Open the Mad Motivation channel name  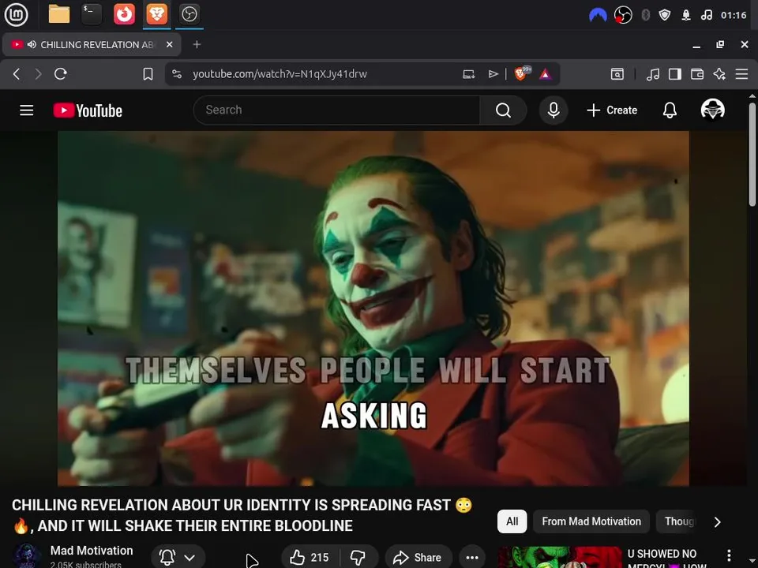(92, 551)
